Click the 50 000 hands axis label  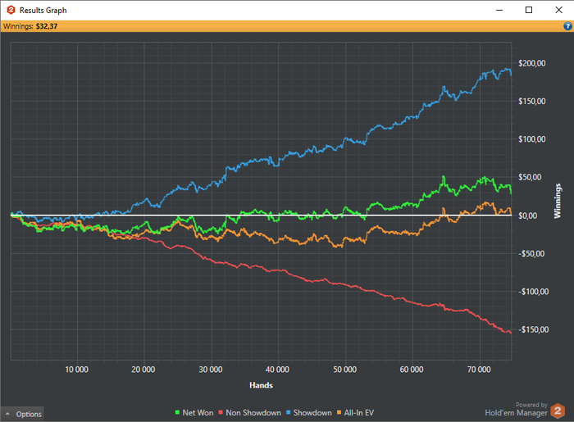coord(344,370)
